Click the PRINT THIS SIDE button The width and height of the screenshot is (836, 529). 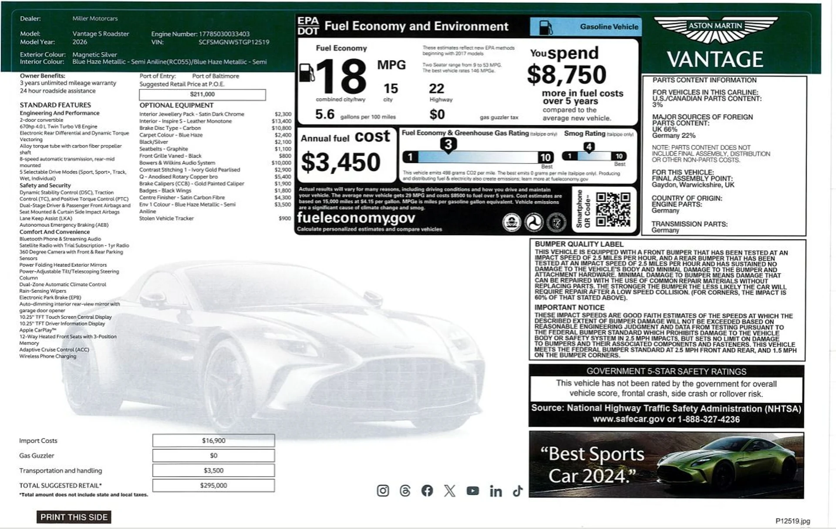(x=74, y=517)
